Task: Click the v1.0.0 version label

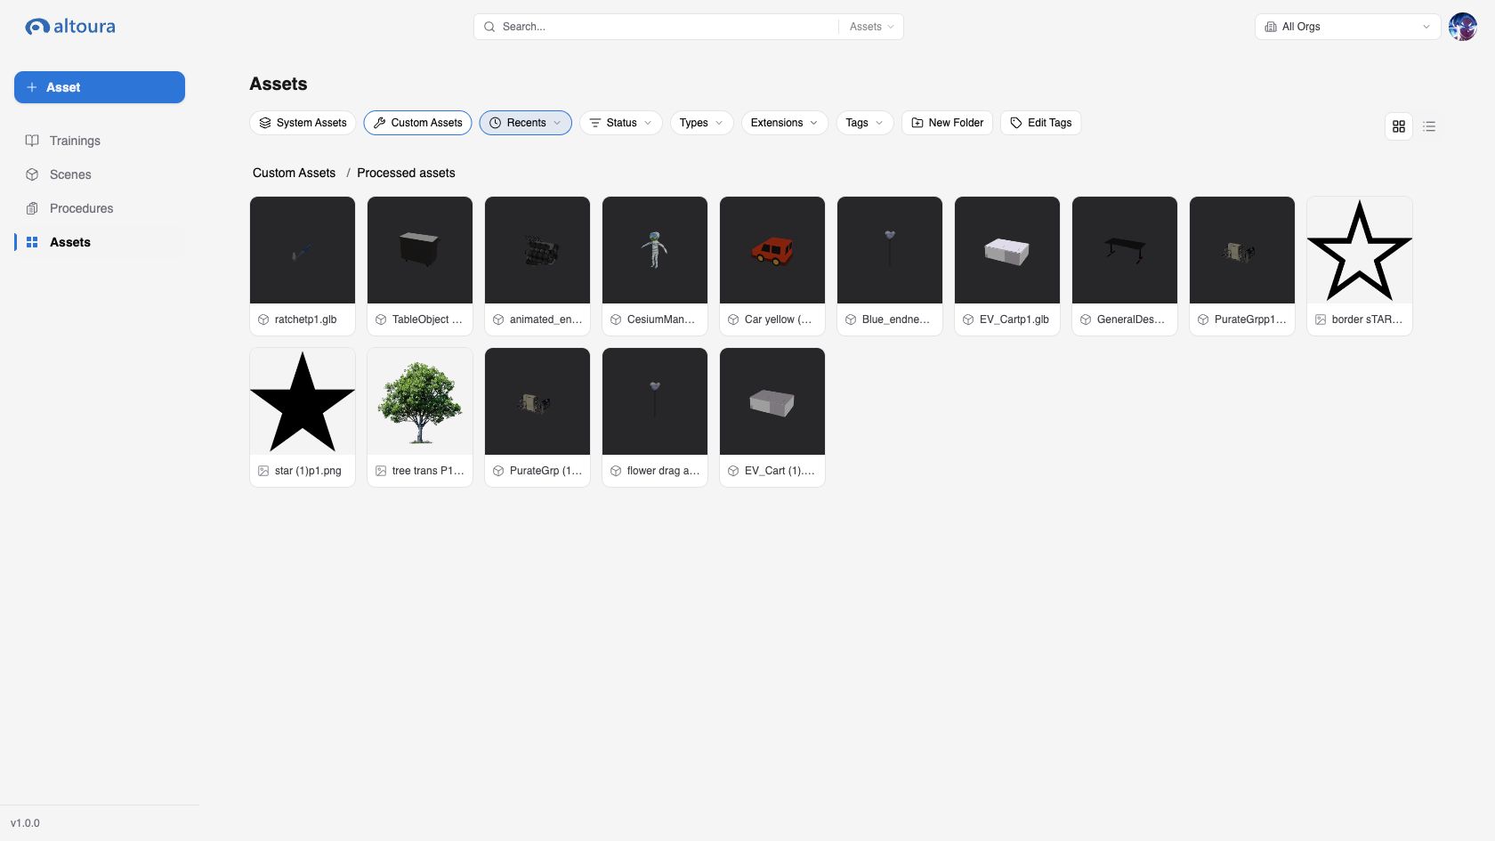Action: coord(25,823)
